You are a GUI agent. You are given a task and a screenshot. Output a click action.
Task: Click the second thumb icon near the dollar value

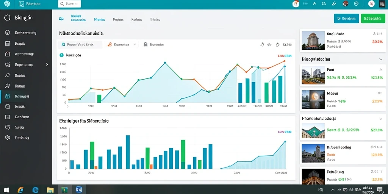coord(277,45)
